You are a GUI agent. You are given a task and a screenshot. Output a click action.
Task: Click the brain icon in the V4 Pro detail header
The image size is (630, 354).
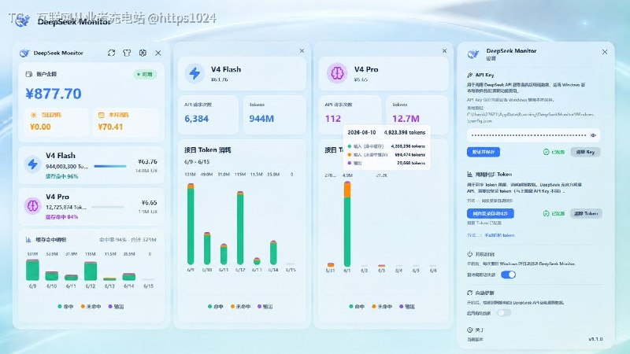coord(337,73)
